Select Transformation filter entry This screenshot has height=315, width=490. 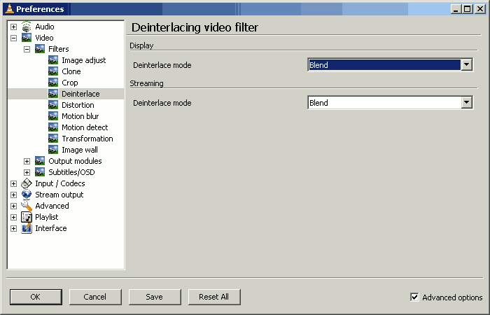click(87, 139)
